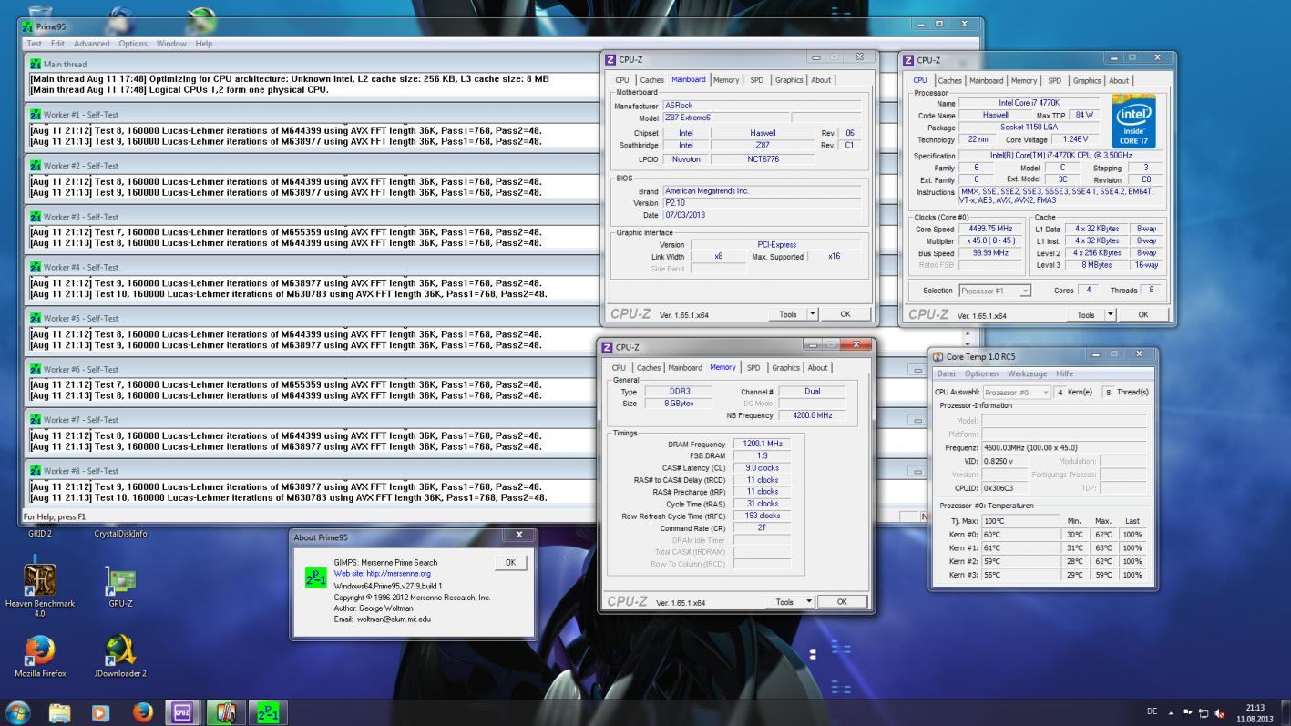Screen dimensions: 1291x726
Task: Switch to About tab in CPU-Z Memory window
Action: pos(818,368)
